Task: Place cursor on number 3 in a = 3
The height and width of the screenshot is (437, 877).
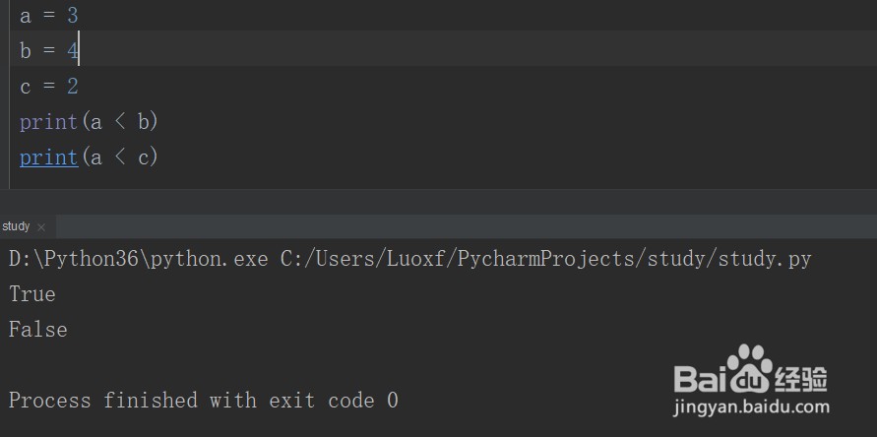Action: pyautogui.click(x=72, y=16)
